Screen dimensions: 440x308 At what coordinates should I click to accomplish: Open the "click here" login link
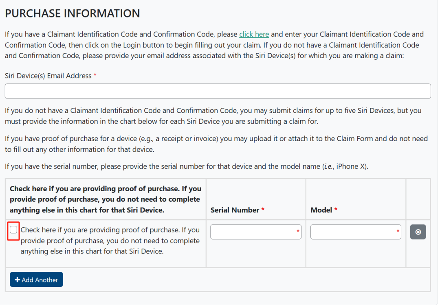pos(254,34)
